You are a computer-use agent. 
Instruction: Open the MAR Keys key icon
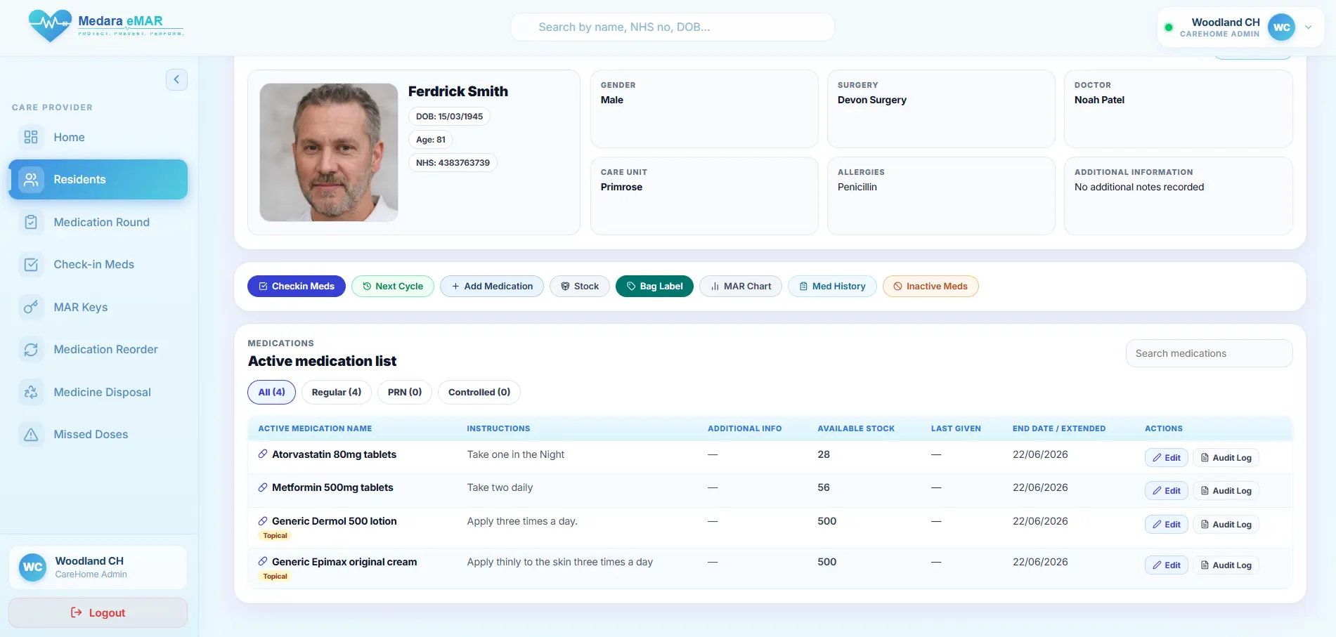(x=31, y=307)
